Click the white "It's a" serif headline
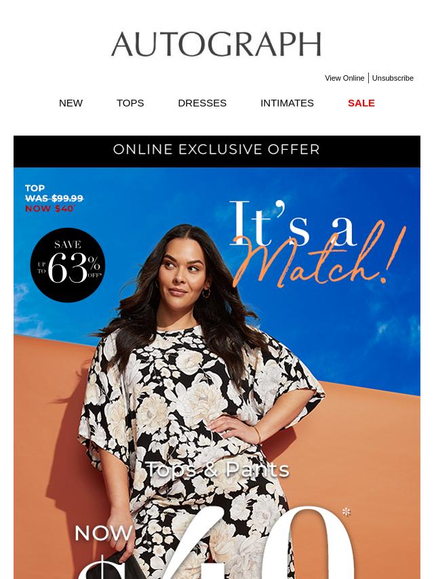The width and height of the screenshot is (434, 579). point(294,224)
